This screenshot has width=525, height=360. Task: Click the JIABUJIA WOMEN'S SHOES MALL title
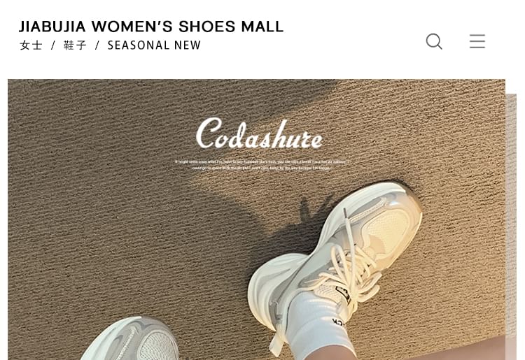click(151, 27)
